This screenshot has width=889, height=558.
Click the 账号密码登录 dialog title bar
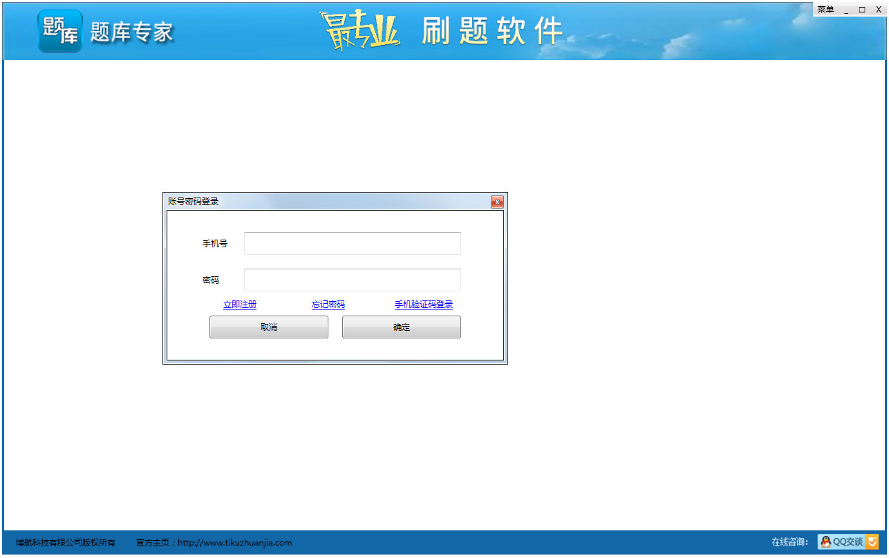tap(325, 202)
